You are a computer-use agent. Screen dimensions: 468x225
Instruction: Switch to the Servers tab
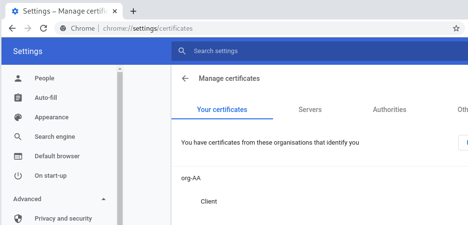[310, 110]
